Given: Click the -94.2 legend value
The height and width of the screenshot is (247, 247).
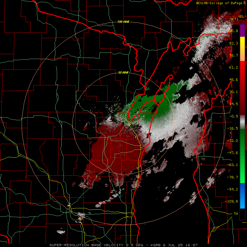Looking at the screenshot, I should tap(233, 189).
